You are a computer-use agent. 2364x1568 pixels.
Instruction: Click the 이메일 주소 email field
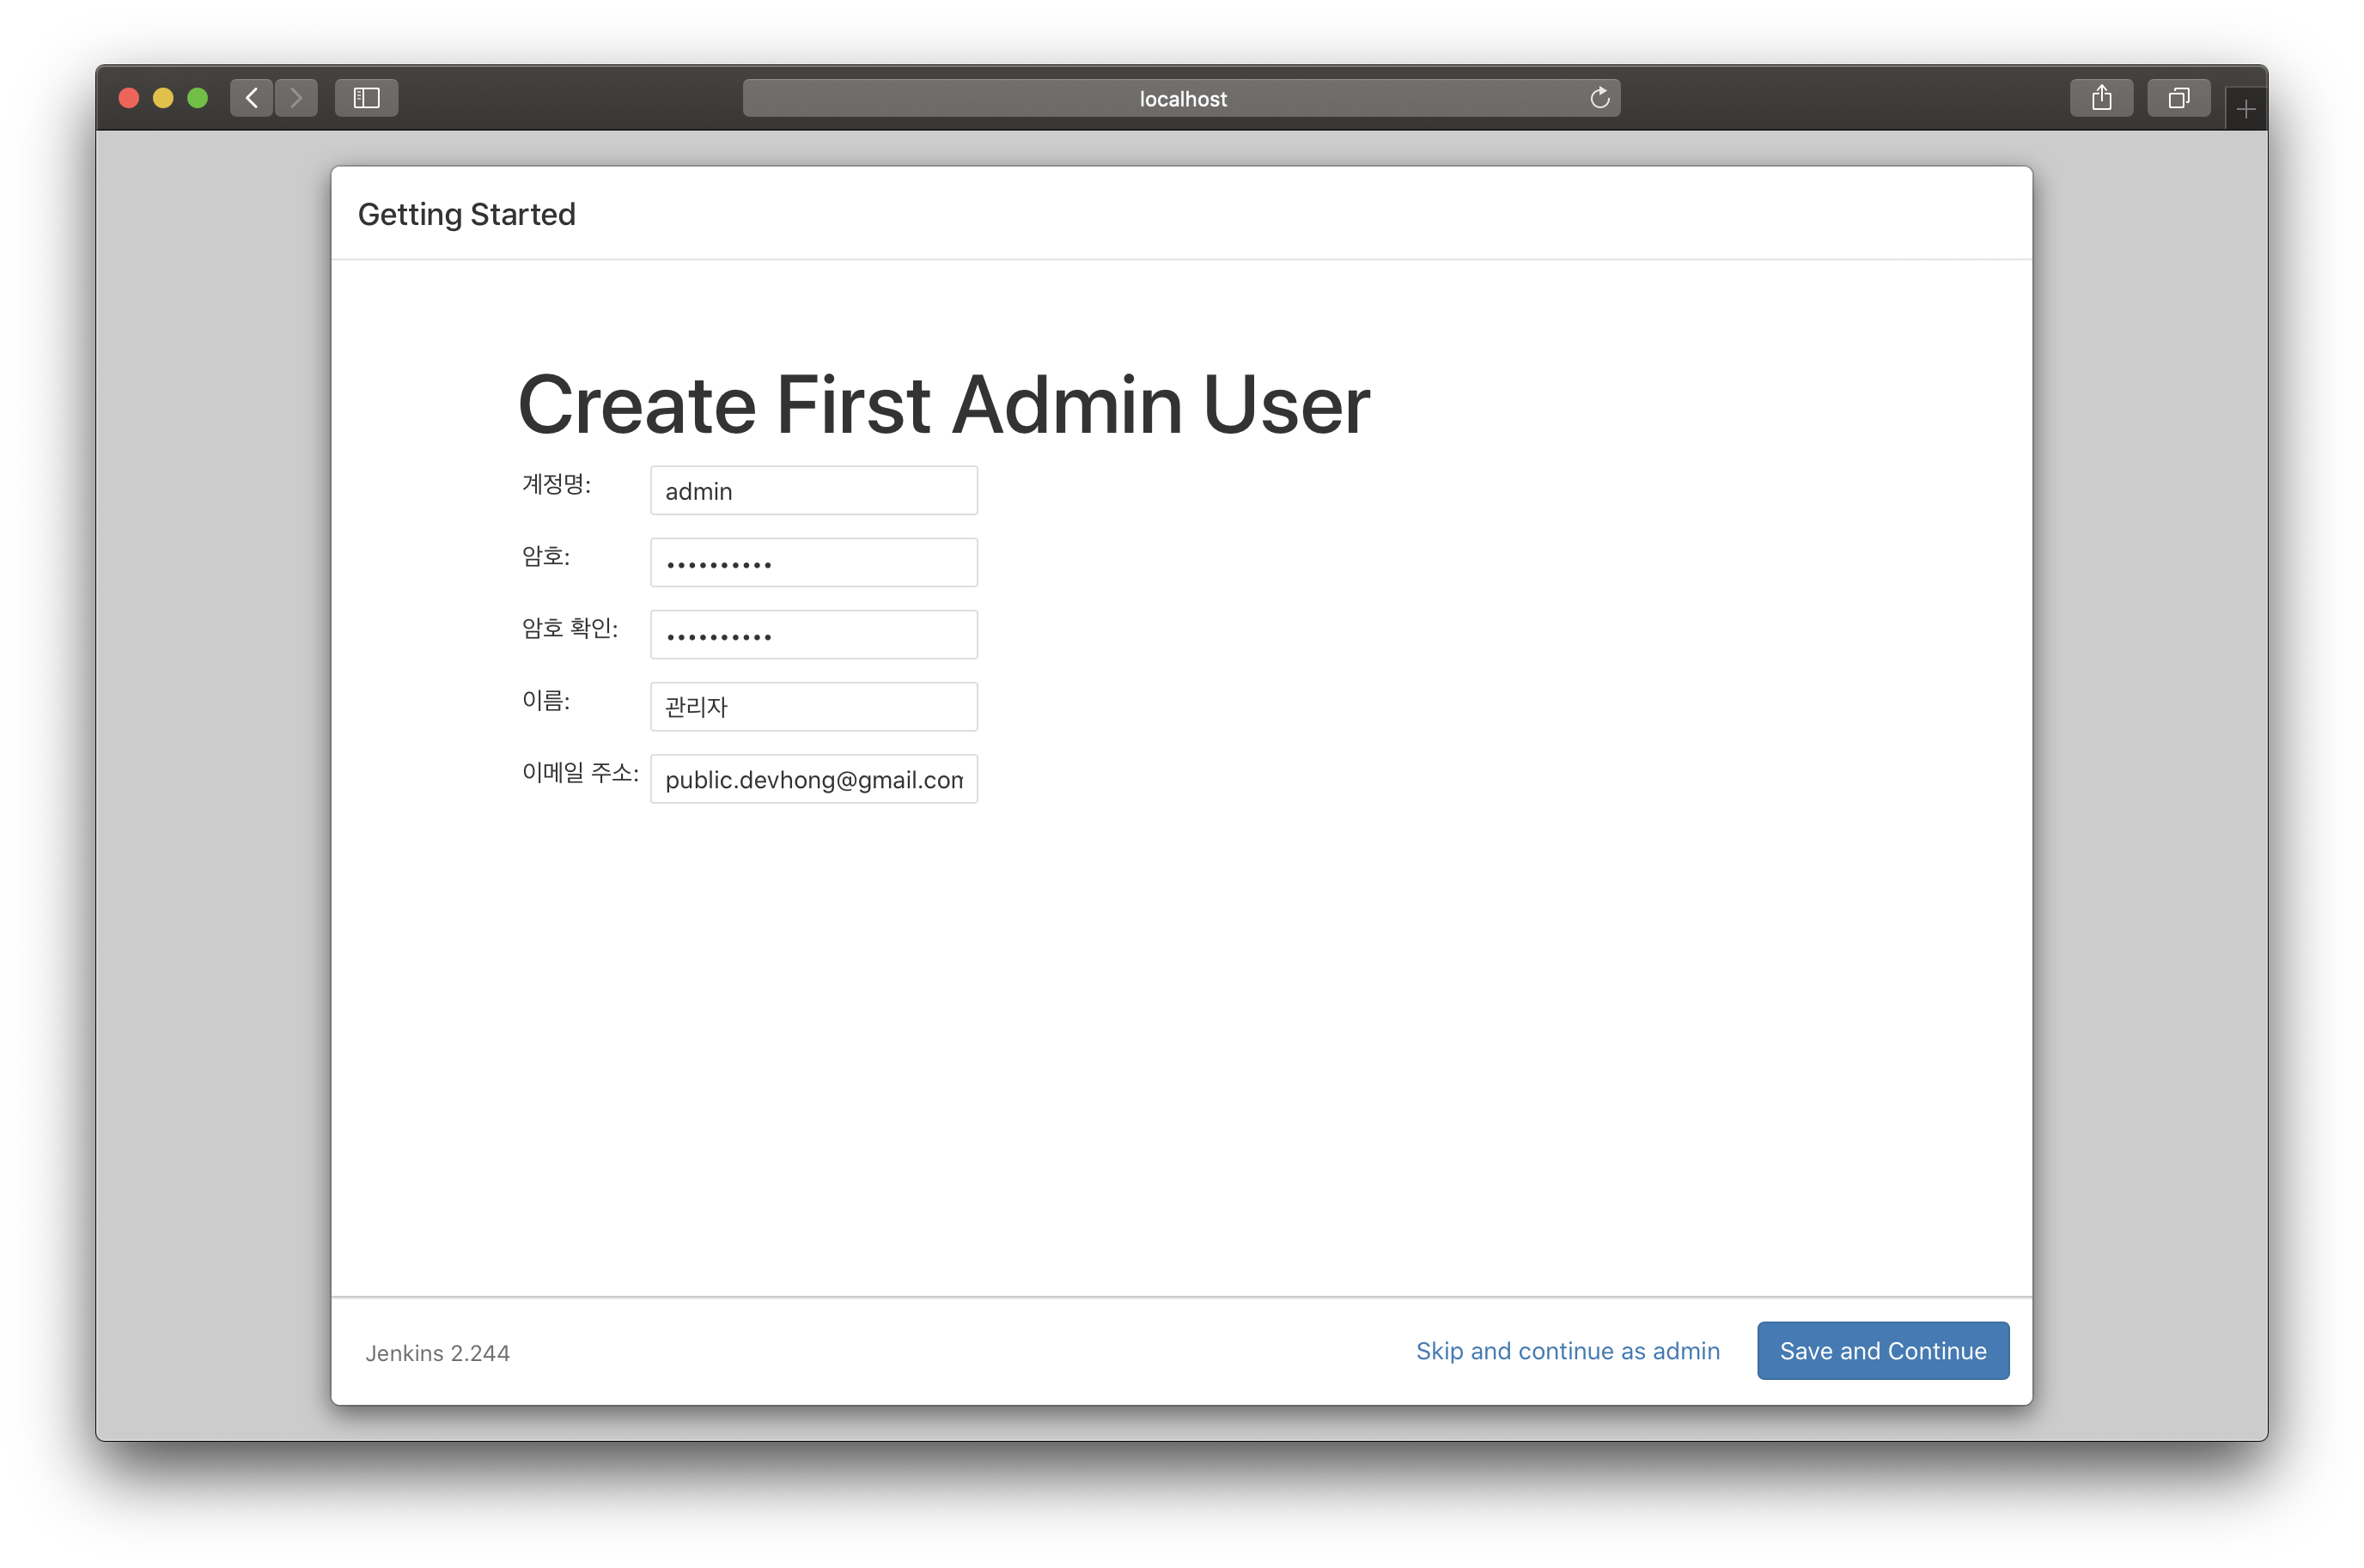click(813, 779)
